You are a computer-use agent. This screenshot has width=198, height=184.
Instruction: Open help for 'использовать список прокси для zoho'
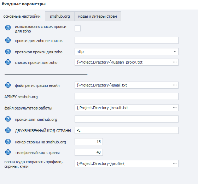pos(8,27)
